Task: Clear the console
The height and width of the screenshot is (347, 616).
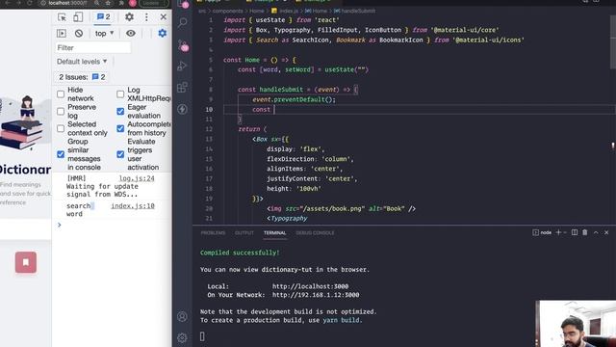Action: (79, 34)
